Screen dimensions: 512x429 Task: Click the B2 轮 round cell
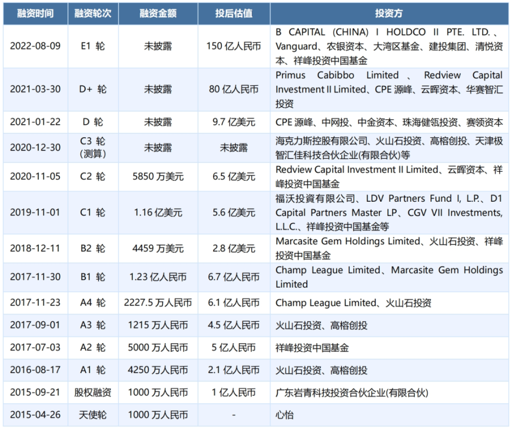[x=93, y=249]
